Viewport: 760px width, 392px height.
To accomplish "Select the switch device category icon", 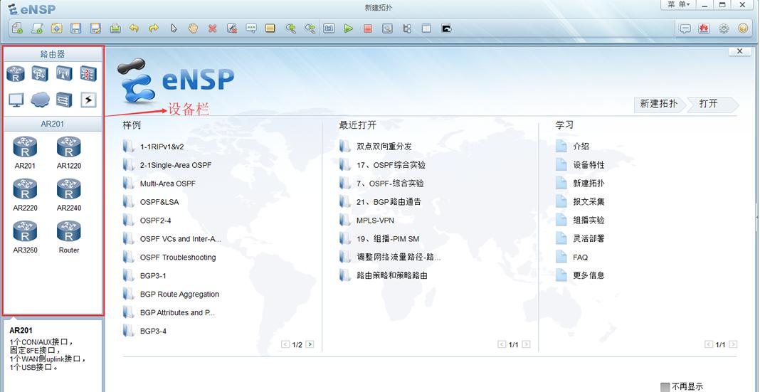I will pos(40,74).
